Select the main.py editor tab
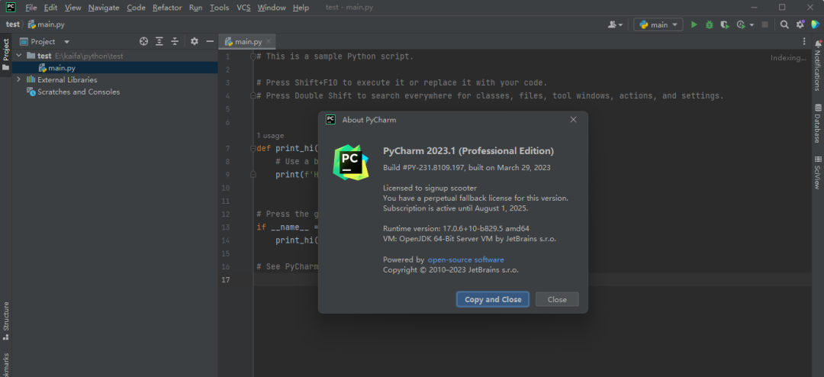The image size is (824, 377). pyautogui.click(x=247, y=41)
